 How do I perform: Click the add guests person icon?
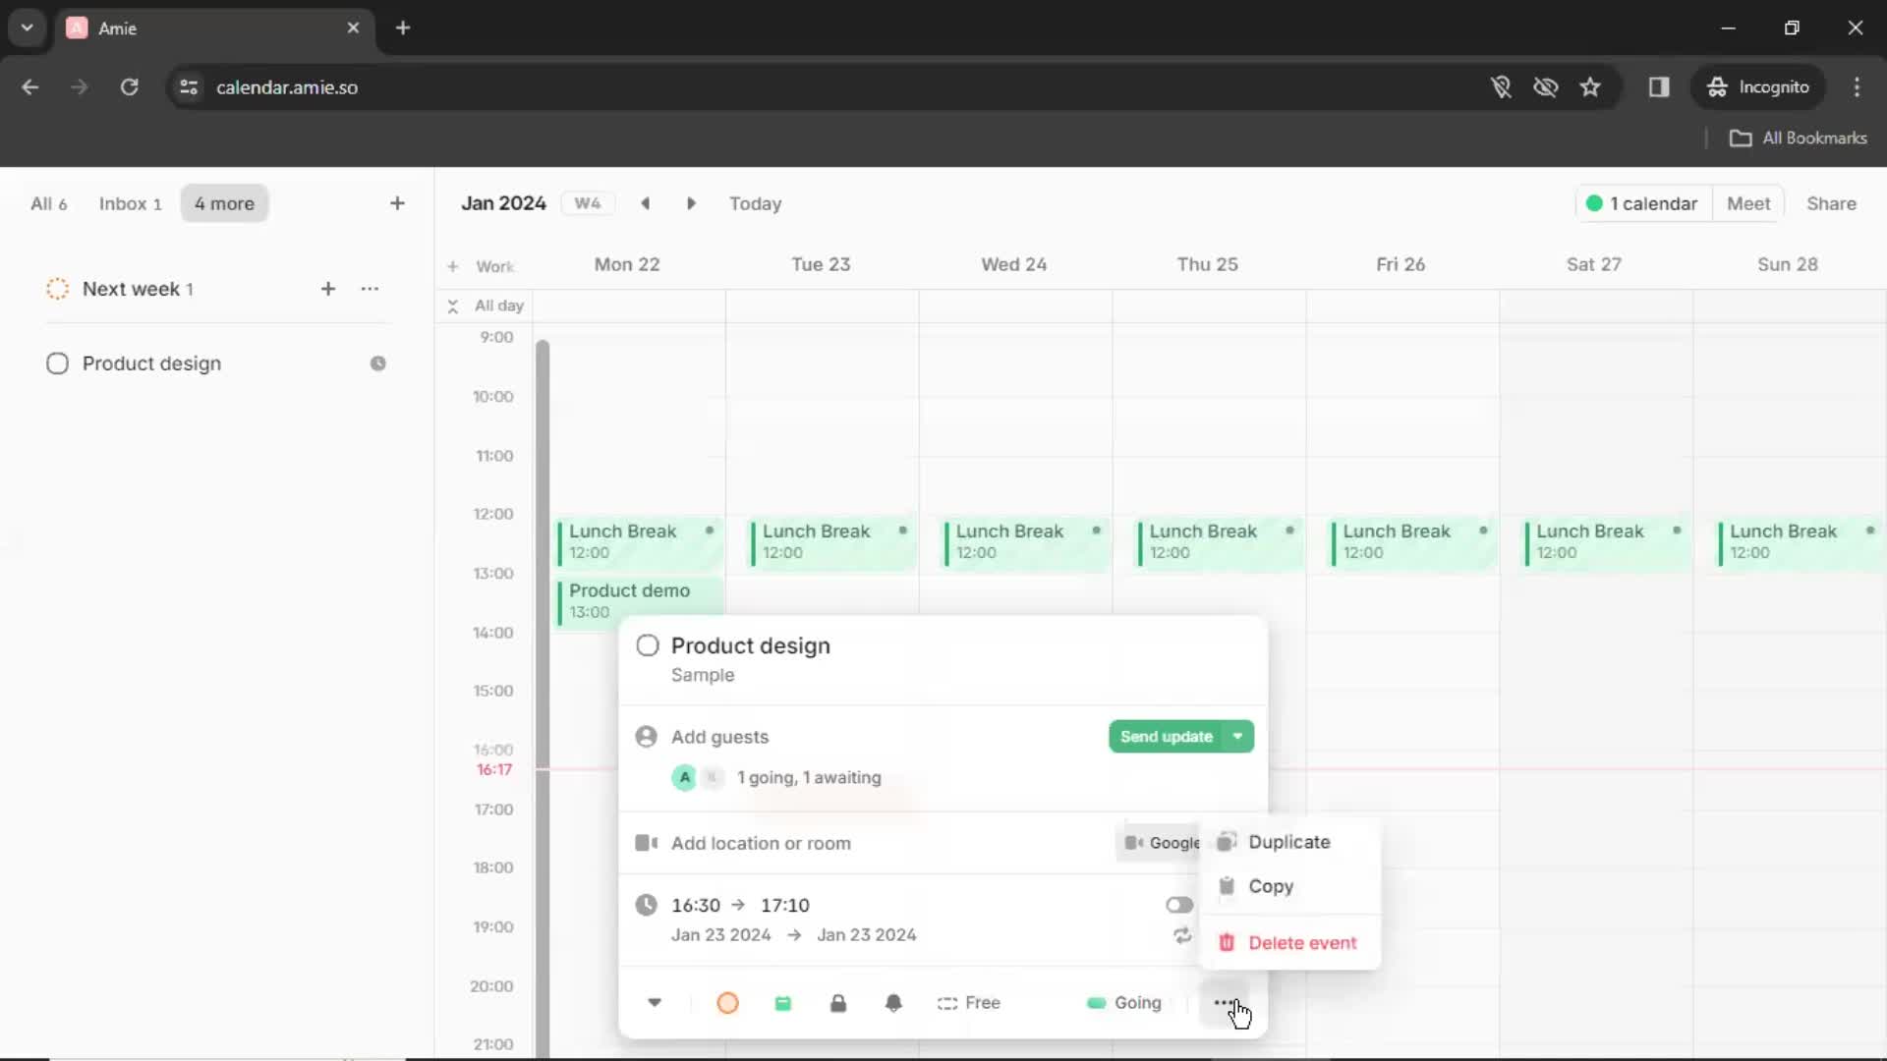click(646, 736)
